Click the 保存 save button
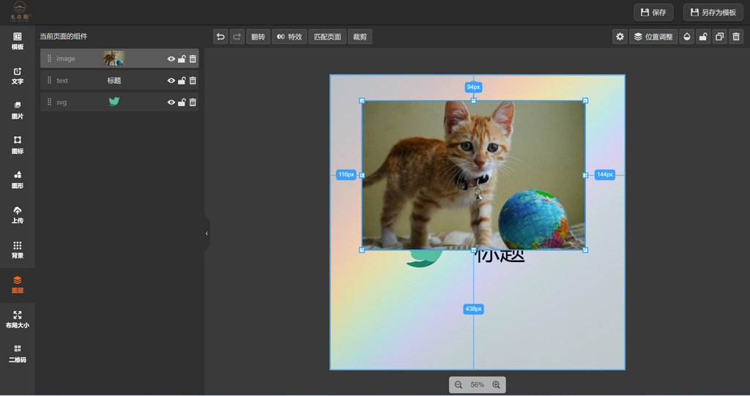The height and width of the screenshot is (396, 750). [x=653, y=12]
